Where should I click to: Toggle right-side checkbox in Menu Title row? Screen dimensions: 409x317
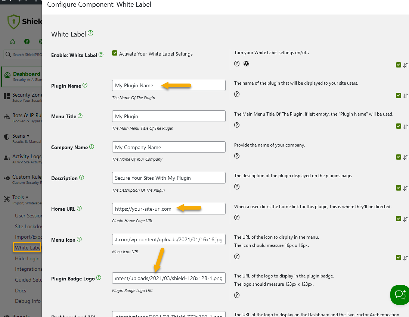pyautogui.click(x=398, y=126)
